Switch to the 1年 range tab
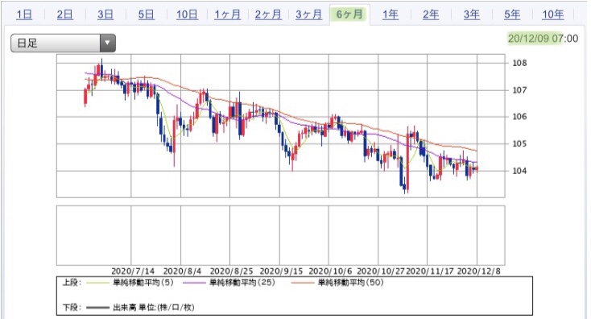This screenshot has width=591, height=319. pos(390,14)
